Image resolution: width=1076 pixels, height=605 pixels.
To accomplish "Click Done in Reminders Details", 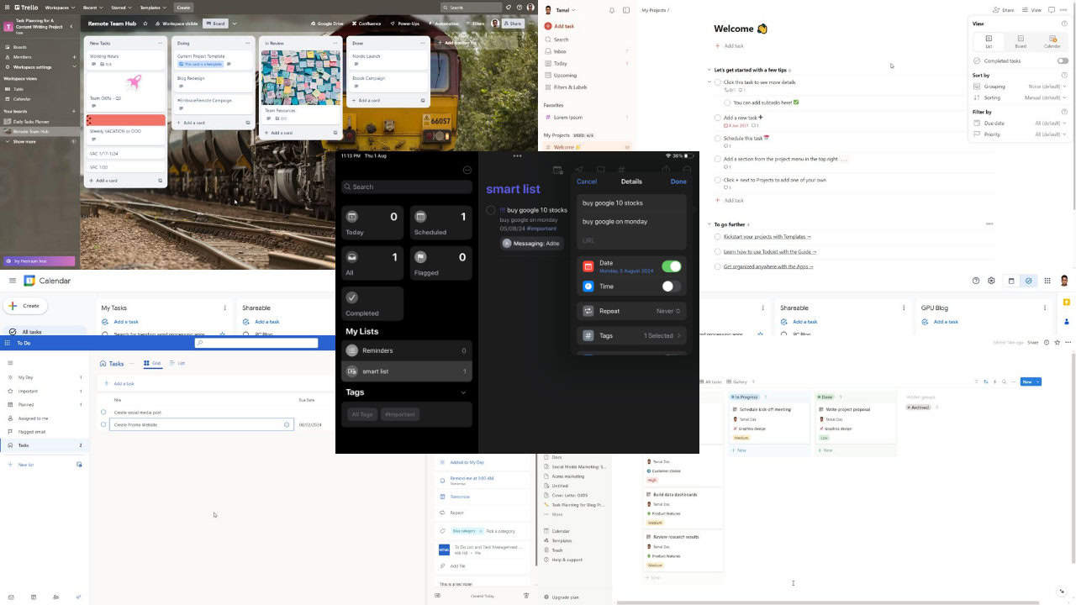I will 678,181.
